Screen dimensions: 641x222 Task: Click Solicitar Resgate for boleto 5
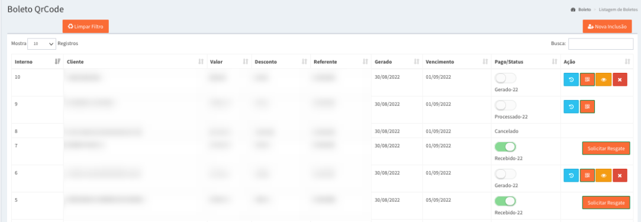(606, 203)
